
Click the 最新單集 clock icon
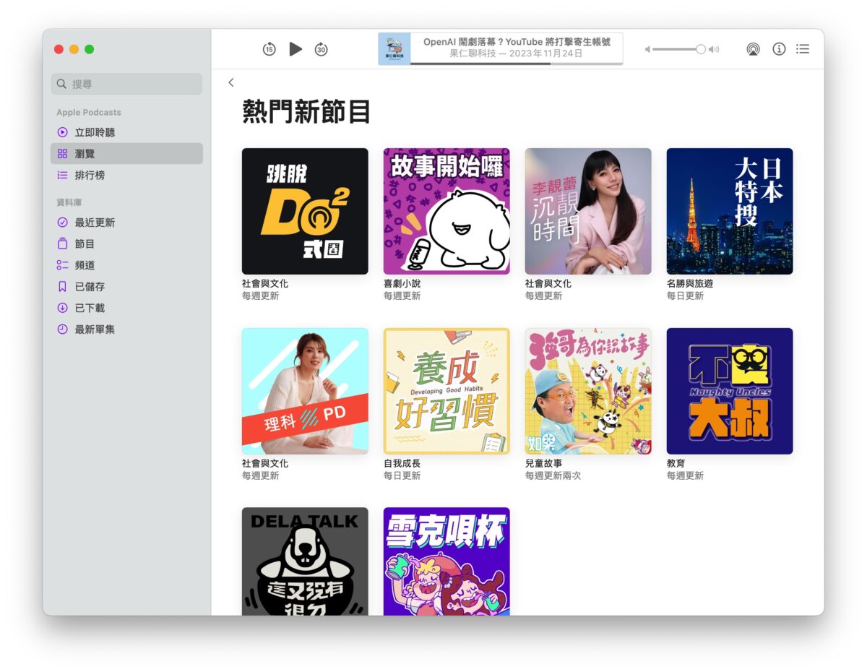[x=62, y=329]
